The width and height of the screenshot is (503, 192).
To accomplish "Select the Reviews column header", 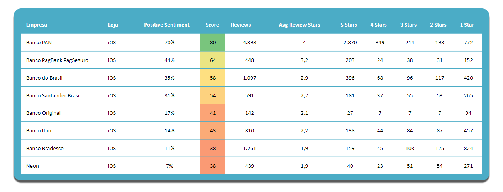I will [240, 25].
